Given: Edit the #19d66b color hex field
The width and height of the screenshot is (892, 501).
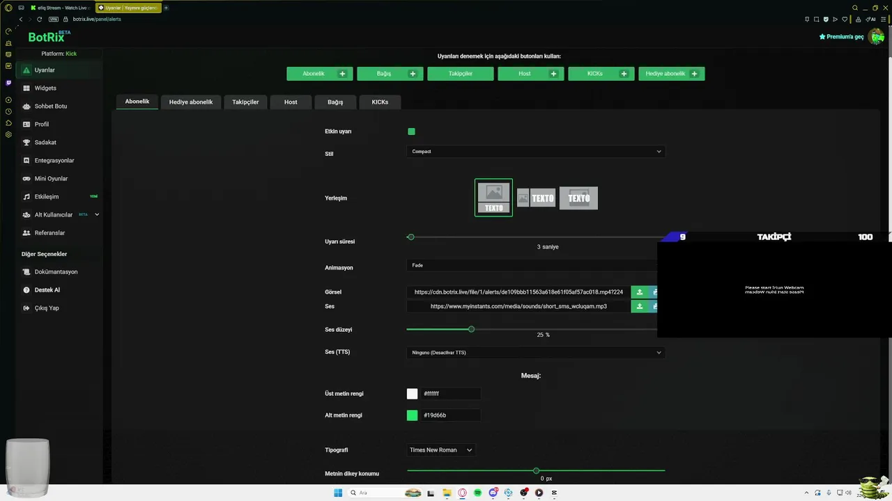Looking at the screenshot, I should (451, 415).
